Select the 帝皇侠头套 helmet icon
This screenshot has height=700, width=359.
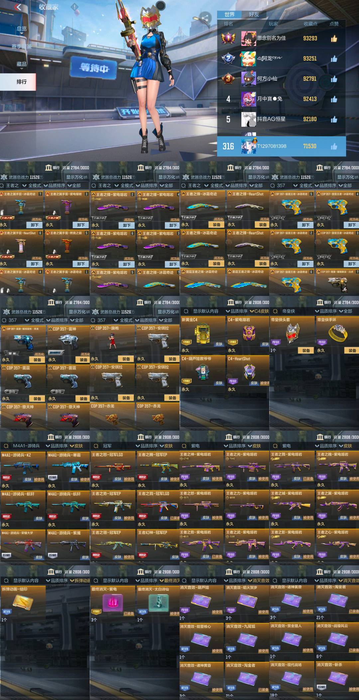(293, 334)
